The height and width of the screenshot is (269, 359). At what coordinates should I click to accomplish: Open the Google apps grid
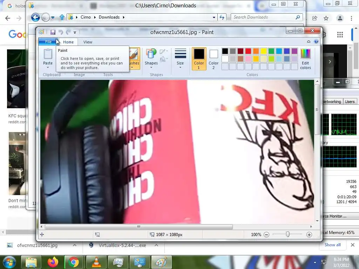click(340, 35)
